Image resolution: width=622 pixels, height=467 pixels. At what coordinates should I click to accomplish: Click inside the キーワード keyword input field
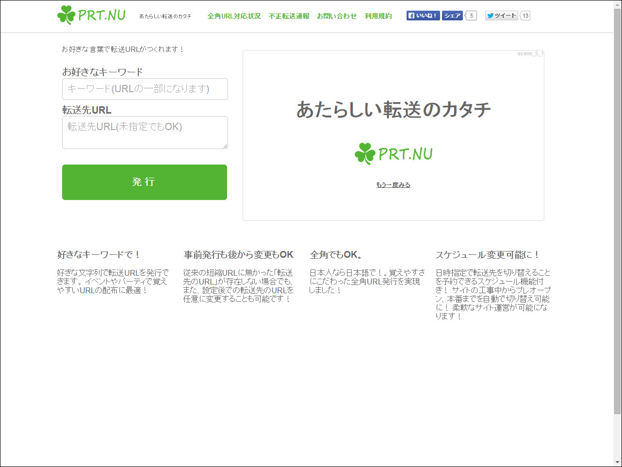145,89
